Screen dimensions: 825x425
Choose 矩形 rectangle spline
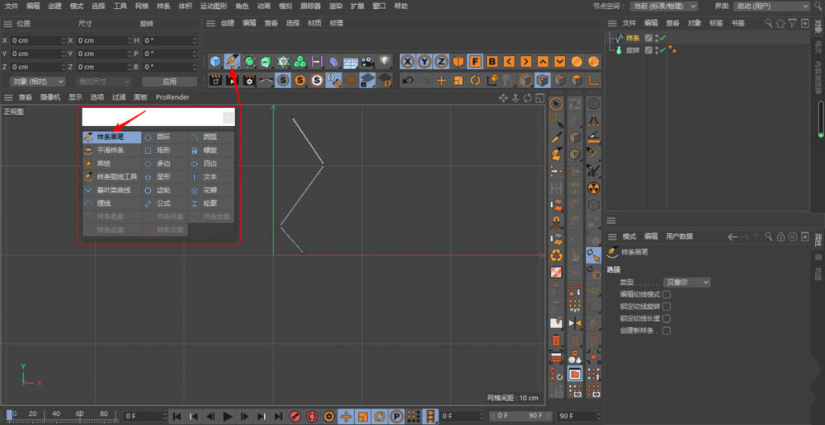[x=165, y=150]
